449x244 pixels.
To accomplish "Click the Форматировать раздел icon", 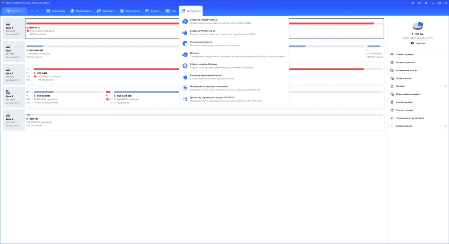I will [x=392, y=94].
